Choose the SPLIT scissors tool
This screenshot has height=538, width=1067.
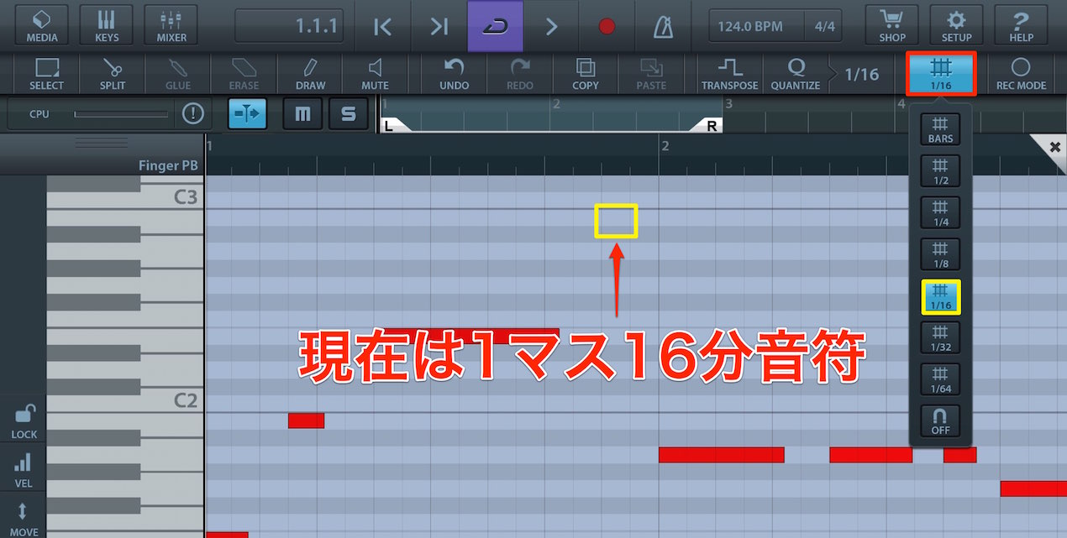click(x=112, y=74)
